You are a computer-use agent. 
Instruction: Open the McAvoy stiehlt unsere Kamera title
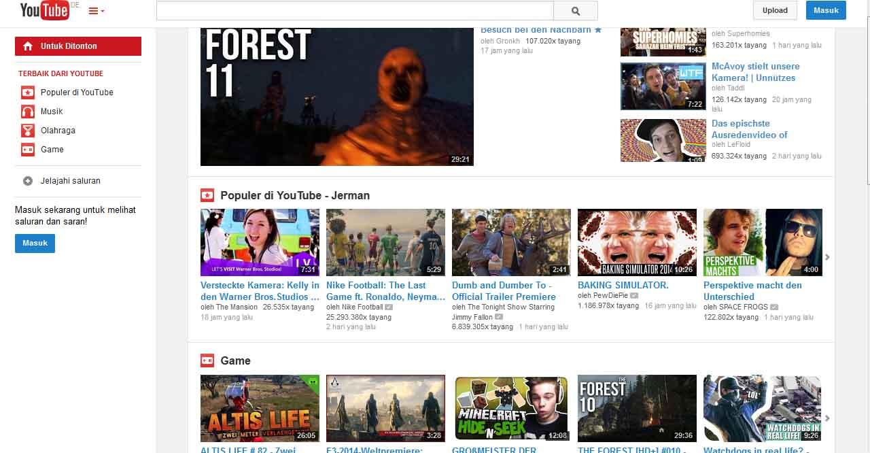755,72
